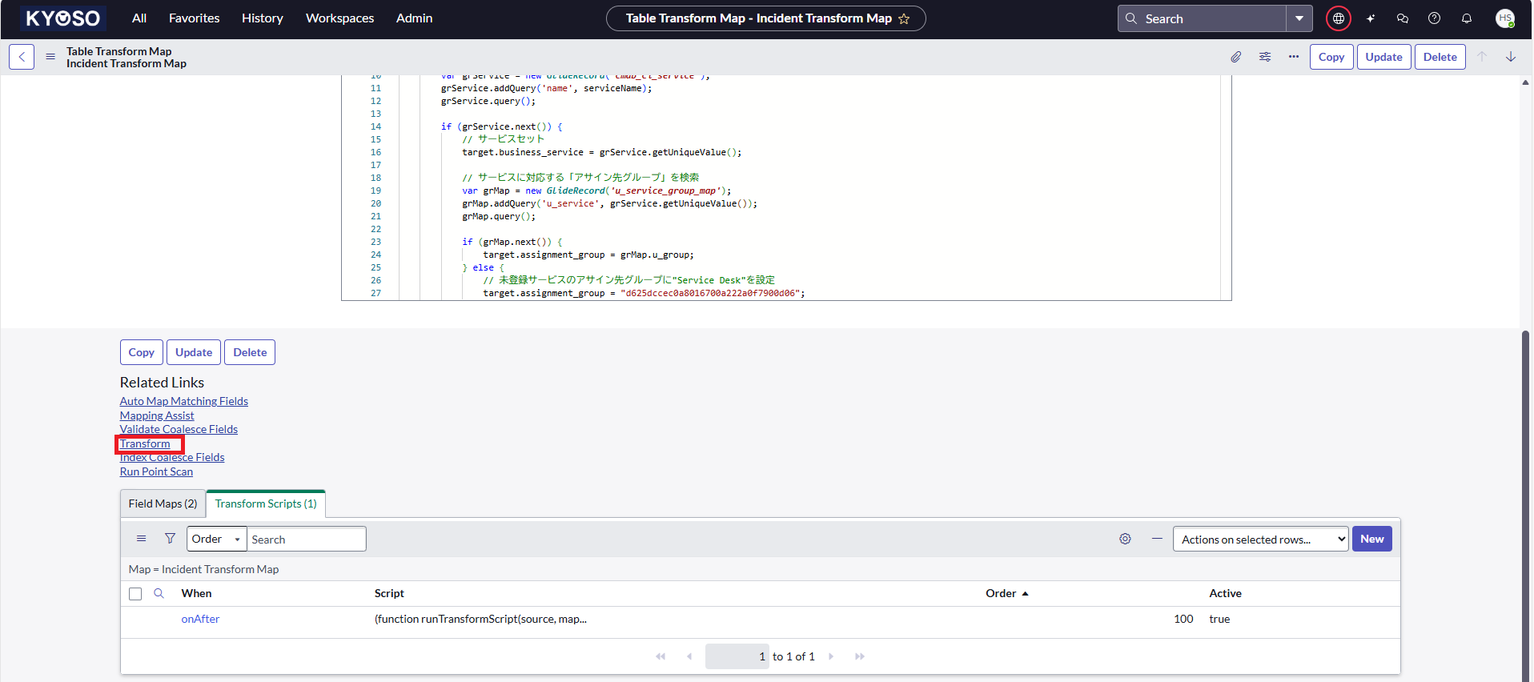The width and height of the screenshot is (1534, 682).
Task: Click the New button in the list
Action: pyautogui.click(x=1371, y=539)
